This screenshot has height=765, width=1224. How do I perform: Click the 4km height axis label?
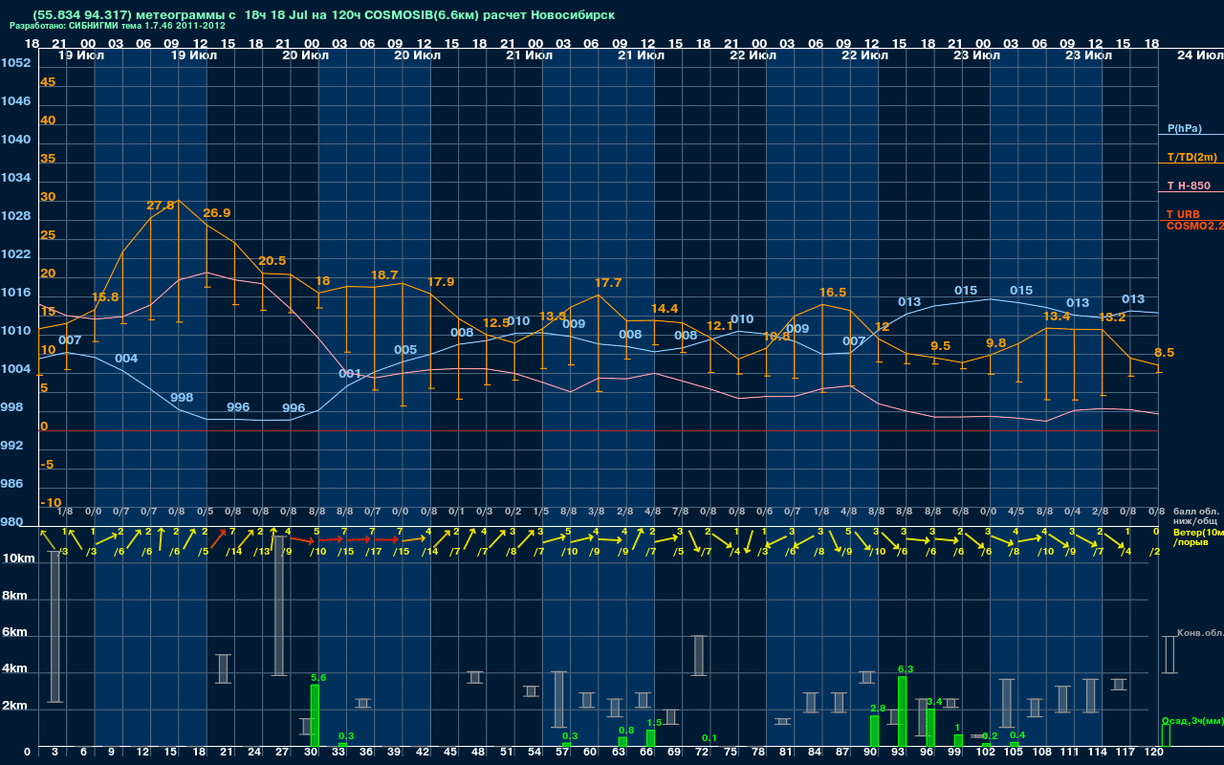tap(13, 670)
